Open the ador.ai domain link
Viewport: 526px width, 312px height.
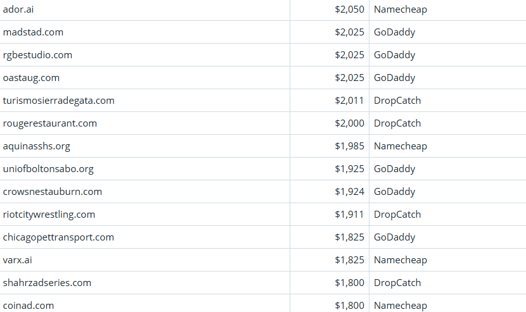point(20,9)
